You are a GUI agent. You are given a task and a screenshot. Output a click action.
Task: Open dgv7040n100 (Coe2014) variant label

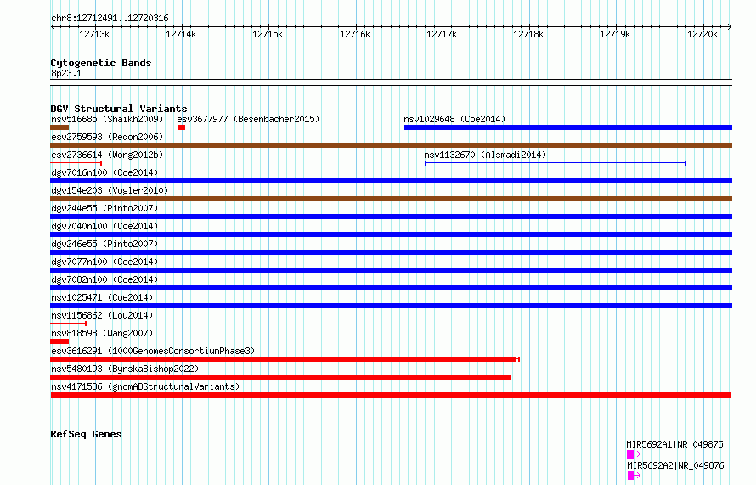[104, 226]
